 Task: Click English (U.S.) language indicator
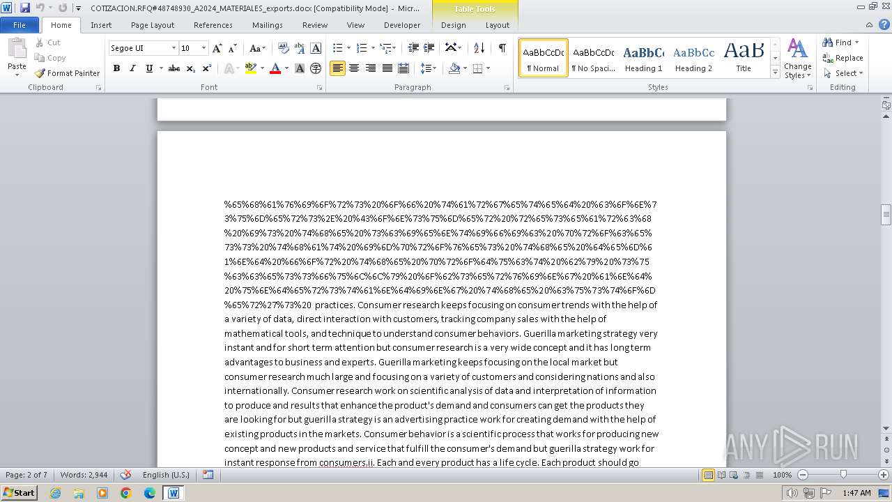[166, 475]
